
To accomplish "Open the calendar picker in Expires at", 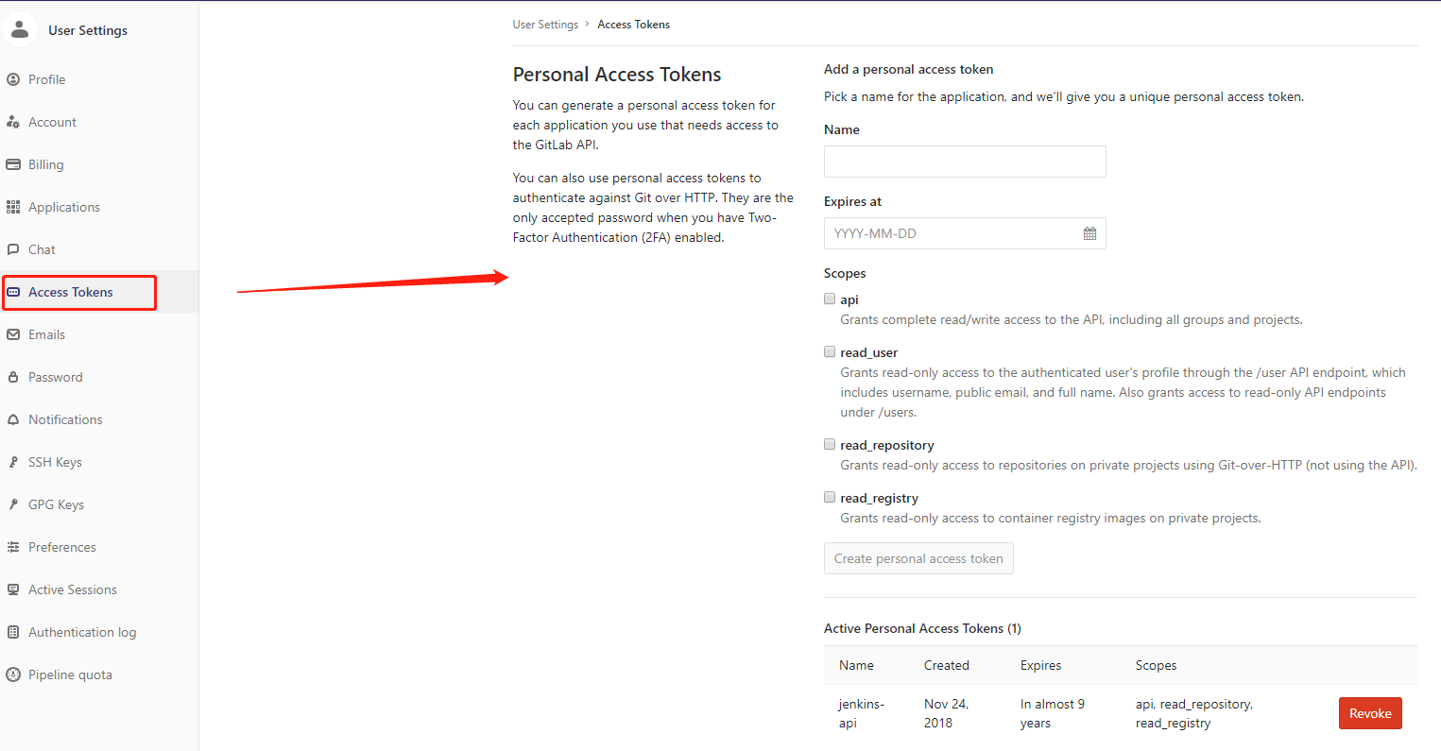I will pyautogui.click(x=1089, y=233).
